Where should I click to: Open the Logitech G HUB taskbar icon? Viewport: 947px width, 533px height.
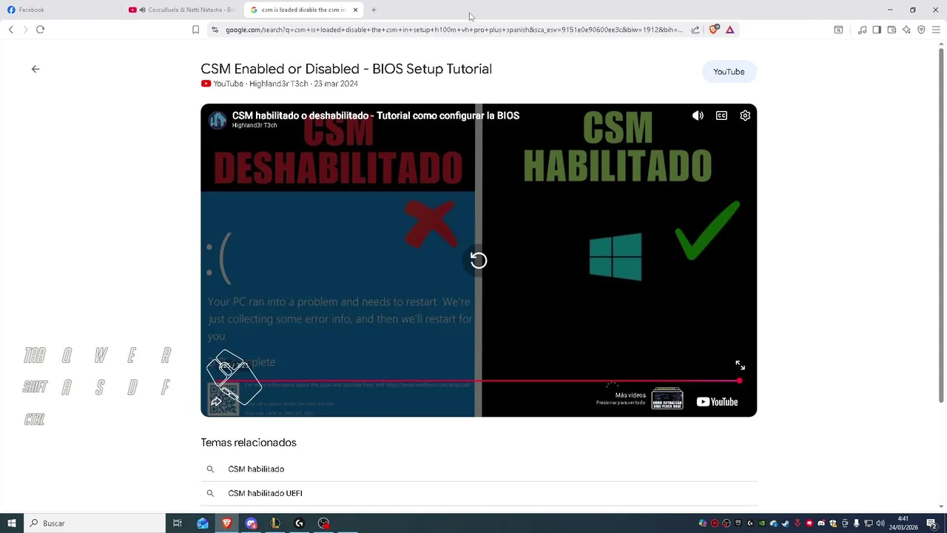[x=300, y=523]
